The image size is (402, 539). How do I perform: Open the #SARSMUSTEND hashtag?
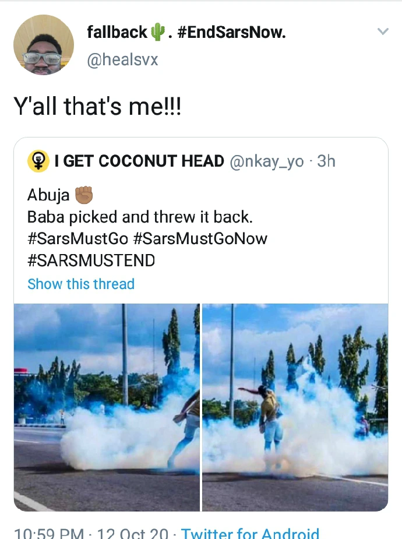point(91,260)
